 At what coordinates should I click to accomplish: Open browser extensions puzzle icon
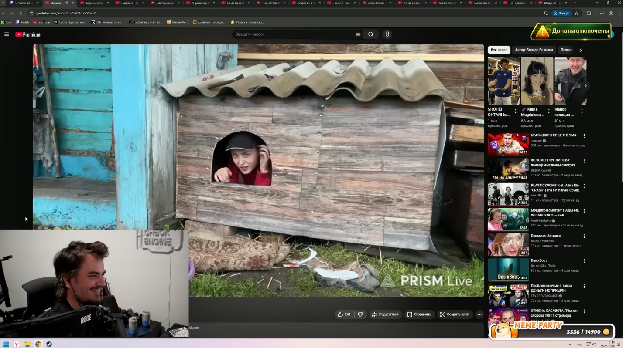coord(589,13)
